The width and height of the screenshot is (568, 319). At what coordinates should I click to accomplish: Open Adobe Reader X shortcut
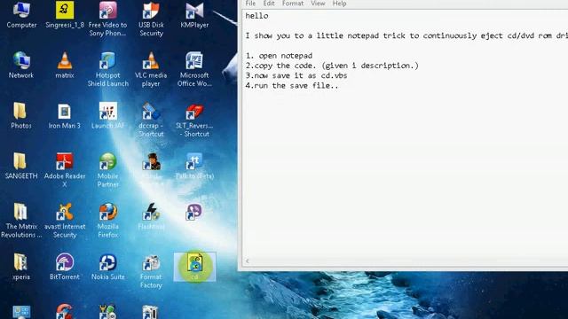(65, 170)
